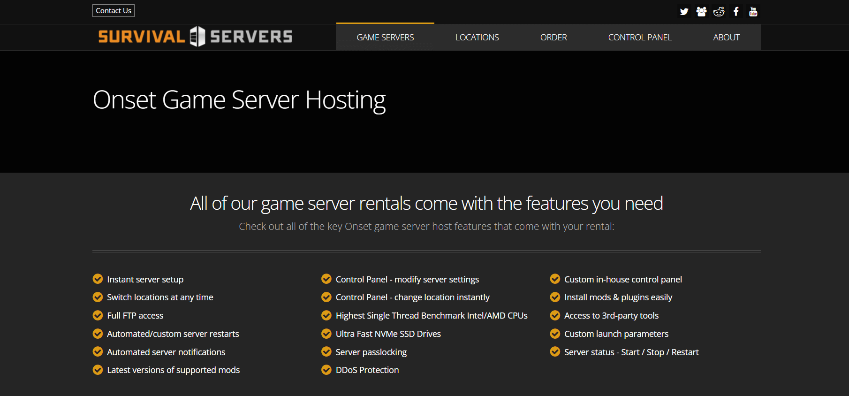Open the YouTube social icon
The height and width of the screenshot is (396, 849).
[753, 12]
